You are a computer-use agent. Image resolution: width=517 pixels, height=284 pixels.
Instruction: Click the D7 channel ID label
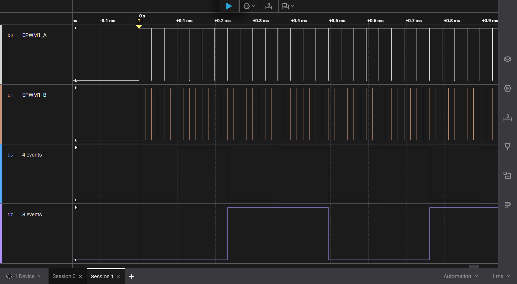[x=10, y=215]
